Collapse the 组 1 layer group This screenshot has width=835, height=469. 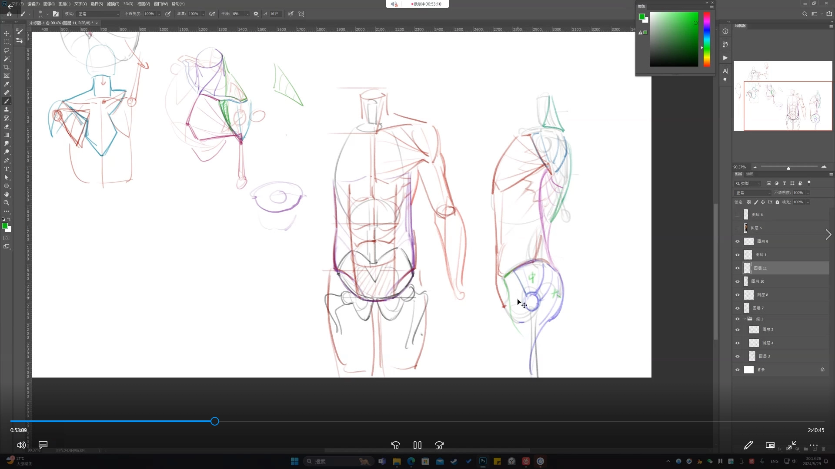pyautogui.click(x=745, y=319)
